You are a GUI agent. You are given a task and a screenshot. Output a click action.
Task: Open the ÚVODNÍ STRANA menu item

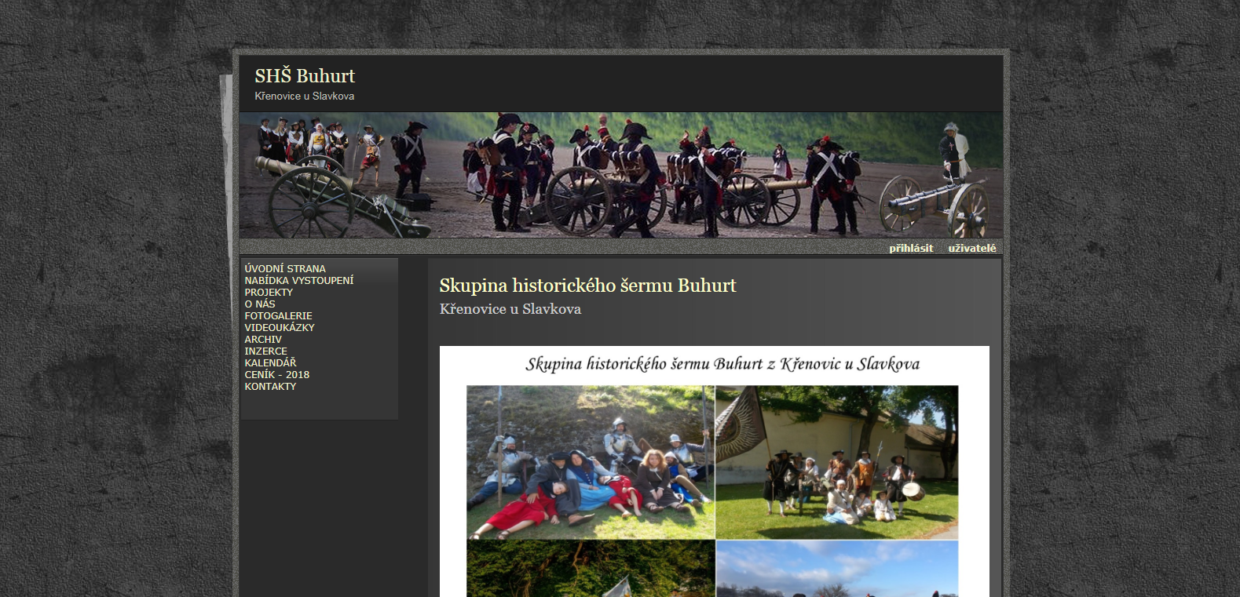click(284, 268)
